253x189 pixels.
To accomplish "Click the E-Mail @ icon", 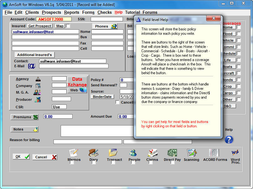I will click(x=32, y=66).
